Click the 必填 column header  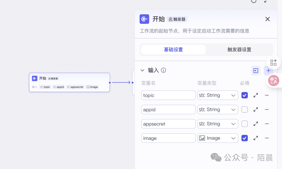tap(245, 83)
